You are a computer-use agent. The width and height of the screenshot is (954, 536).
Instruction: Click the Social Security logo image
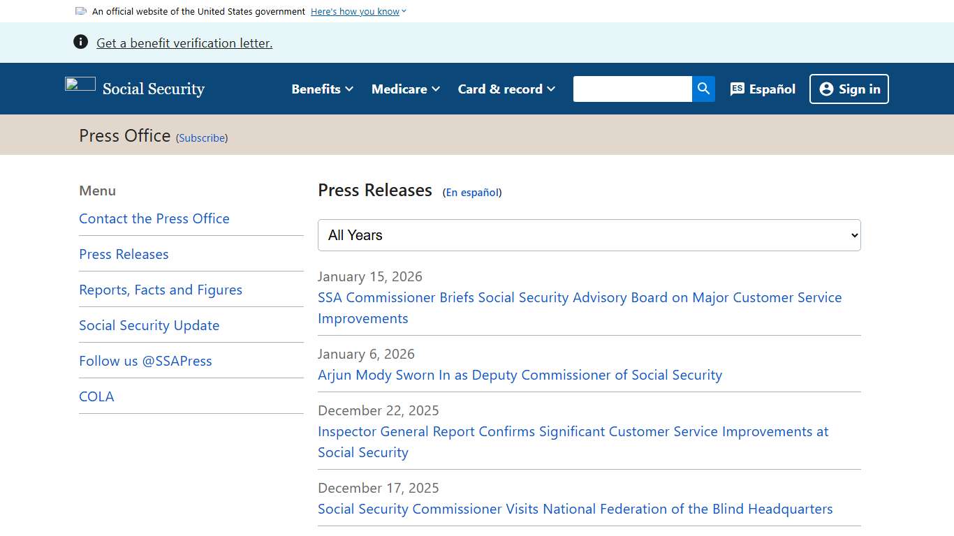click(80, 85)
